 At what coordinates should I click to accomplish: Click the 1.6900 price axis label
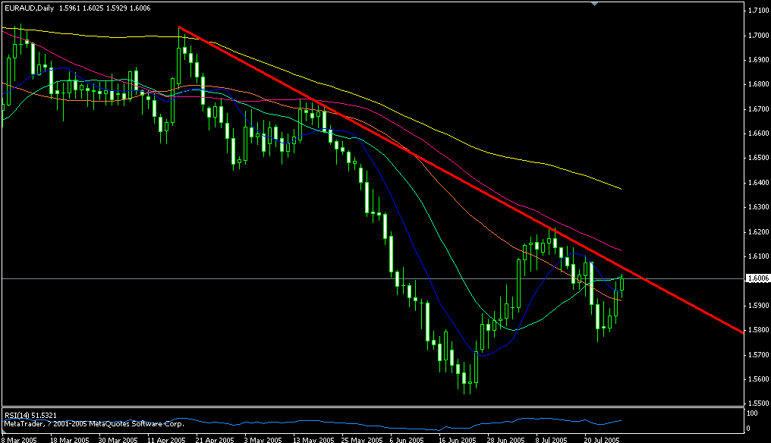click(758, 59)
